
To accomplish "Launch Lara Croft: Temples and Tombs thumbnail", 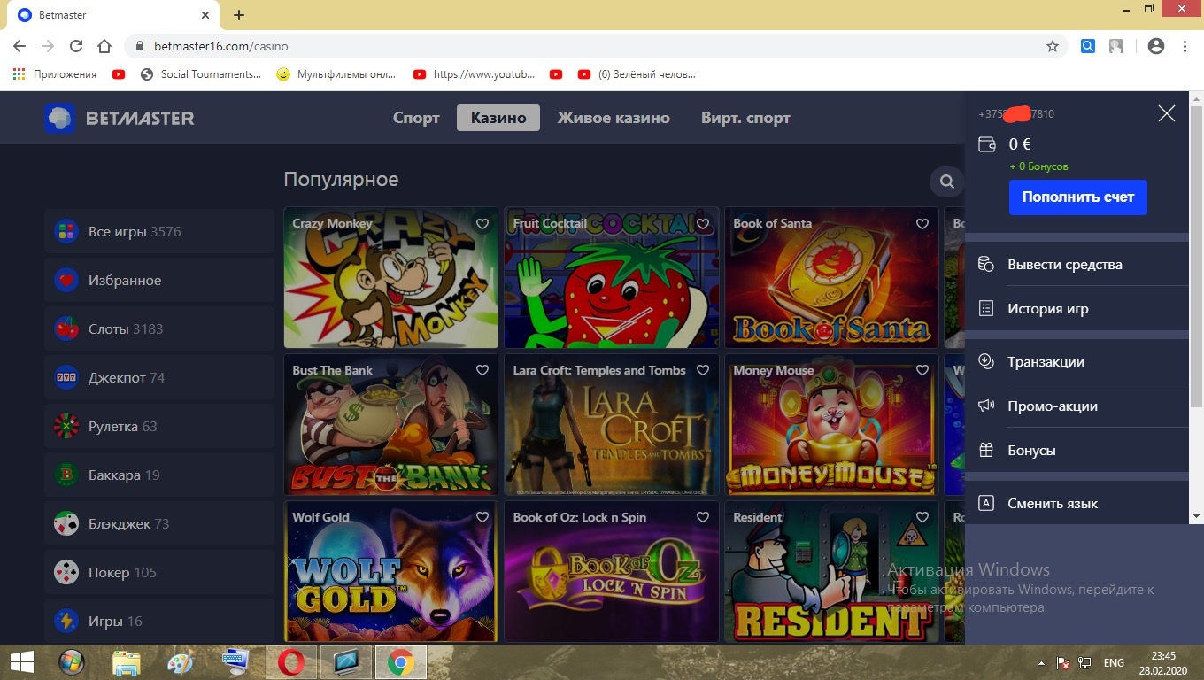I will point(611,424).
